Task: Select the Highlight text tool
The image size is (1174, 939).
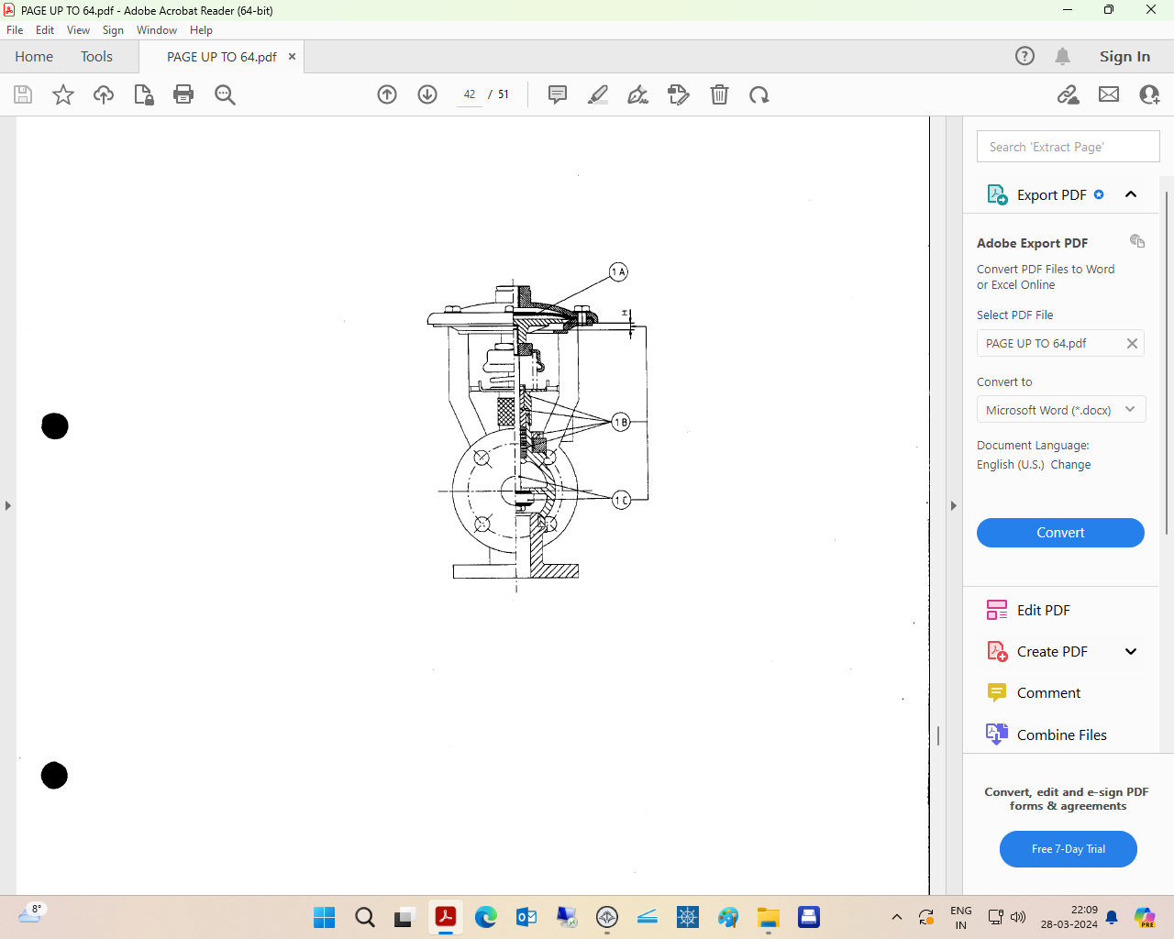Action: [x=598, y=94]
